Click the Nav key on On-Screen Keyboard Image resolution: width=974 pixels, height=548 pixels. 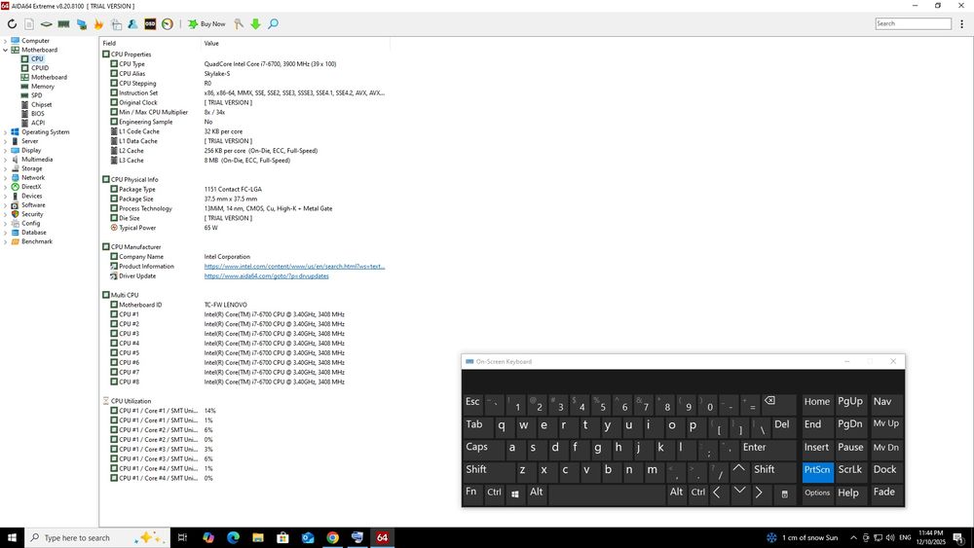885,402
